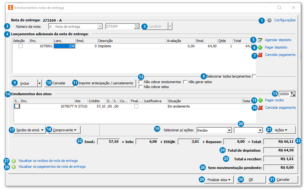Open the Incluir button dropdown arrow
Screen dimensions: 306x190
pos(39,83)
